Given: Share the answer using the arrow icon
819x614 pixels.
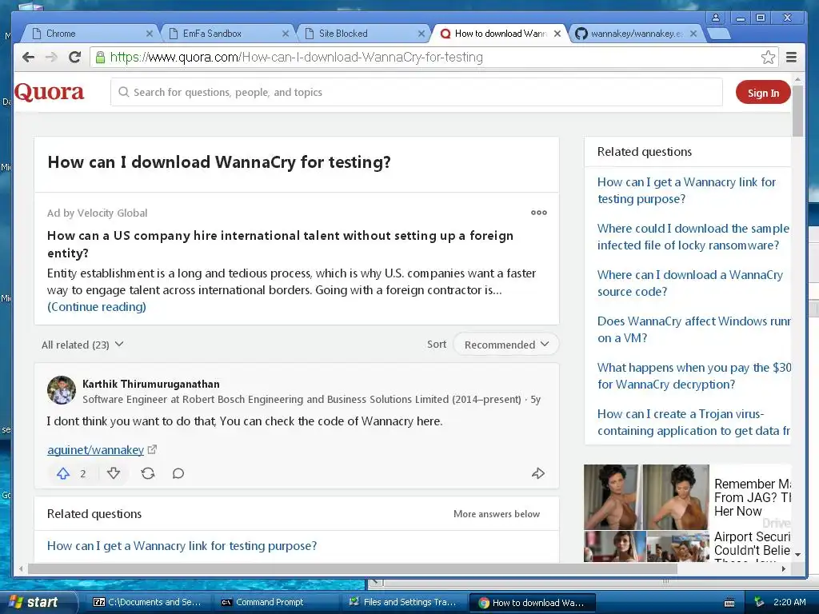Looking at the screenshot, I should (538, 473).
